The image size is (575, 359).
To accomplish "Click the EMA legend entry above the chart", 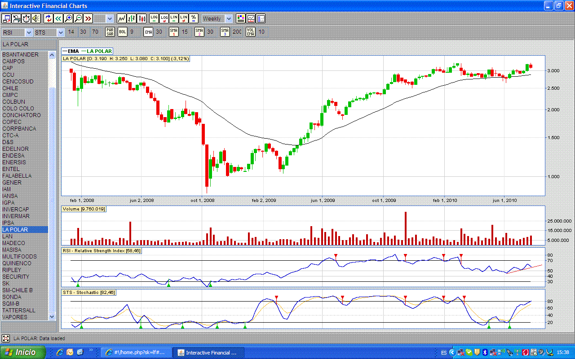I will click(x=71, y=51).
